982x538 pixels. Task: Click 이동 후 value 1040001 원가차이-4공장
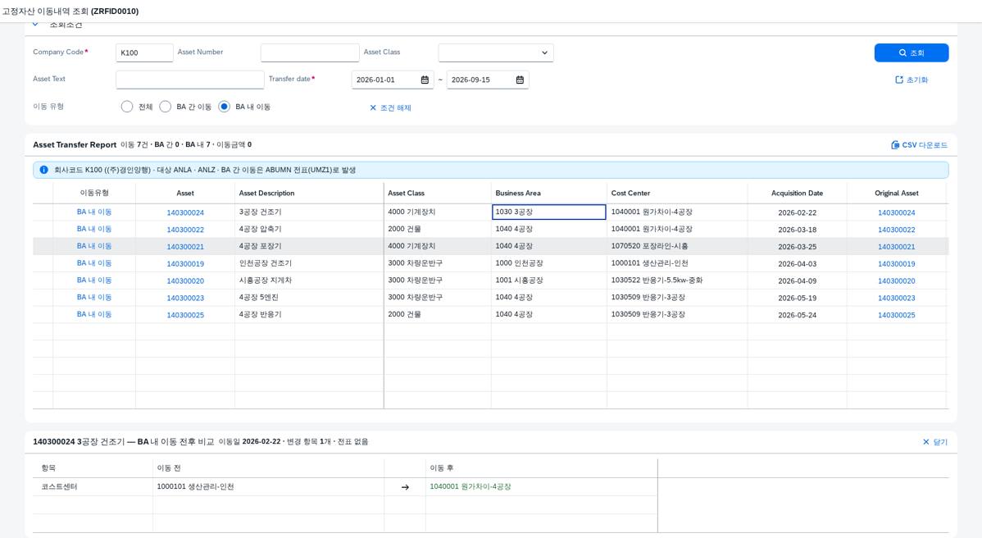tap(471, 486)
